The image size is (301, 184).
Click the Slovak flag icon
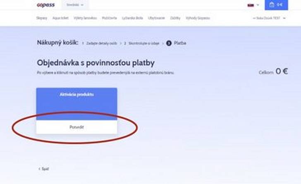pyautogui.click(x=251, y=5)
